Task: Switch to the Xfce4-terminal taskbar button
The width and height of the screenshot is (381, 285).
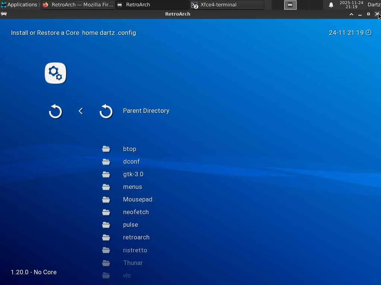Action: pyautogui.click(x=227, y=4)
